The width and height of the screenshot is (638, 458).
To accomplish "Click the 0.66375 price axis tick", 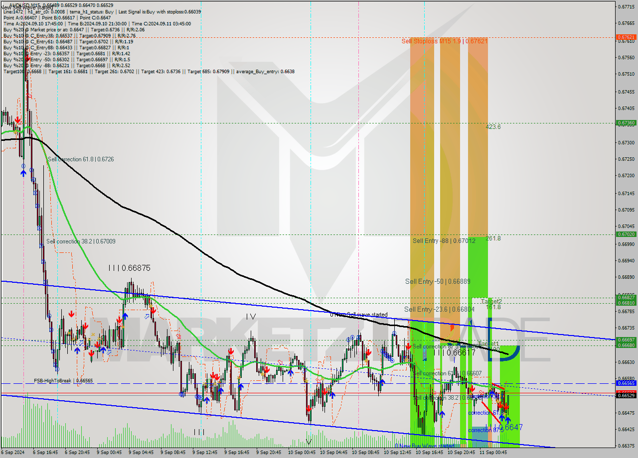I will pos(626,446).
